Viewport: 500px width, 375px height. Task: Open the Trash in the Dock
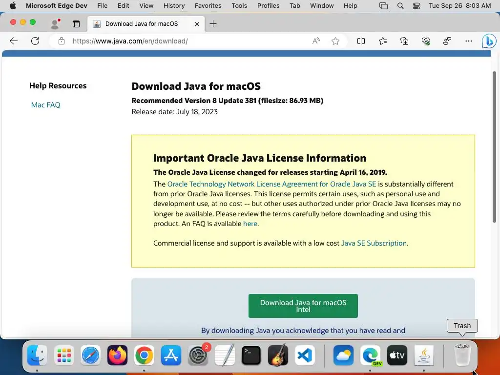click(x=462, y=355)
